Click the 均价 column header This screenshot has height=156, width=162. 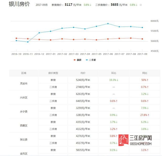tap(83, 73)
